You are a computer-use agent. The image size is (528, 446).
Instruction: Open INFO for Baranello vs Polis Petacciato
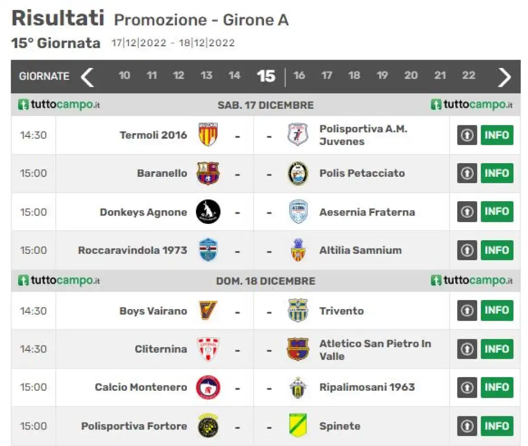[497, 173]
